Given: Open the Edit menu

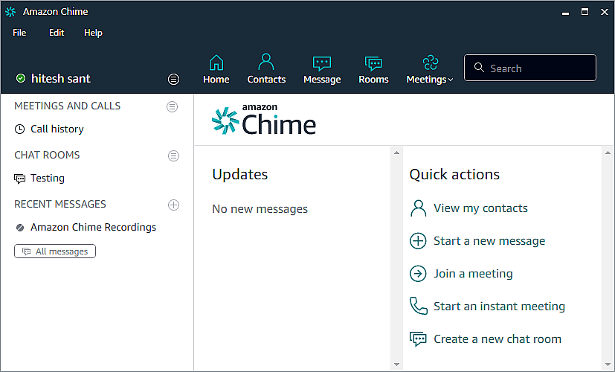Looking at the screenshot, I should click(x=57, y=33).
